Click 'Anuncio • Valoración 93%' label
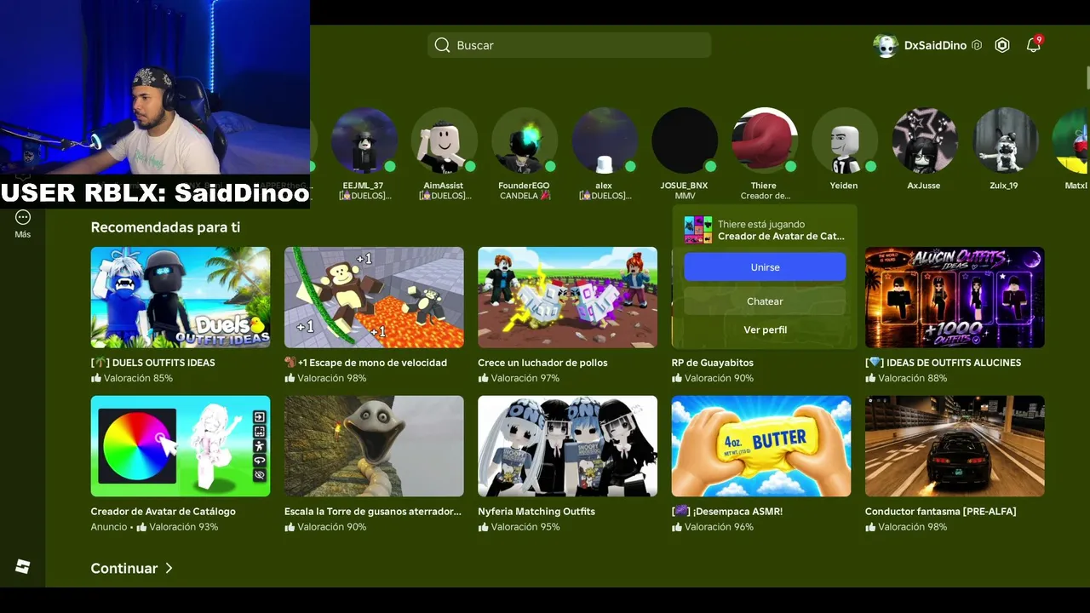The image size is (1090, 613). point(154,527)
